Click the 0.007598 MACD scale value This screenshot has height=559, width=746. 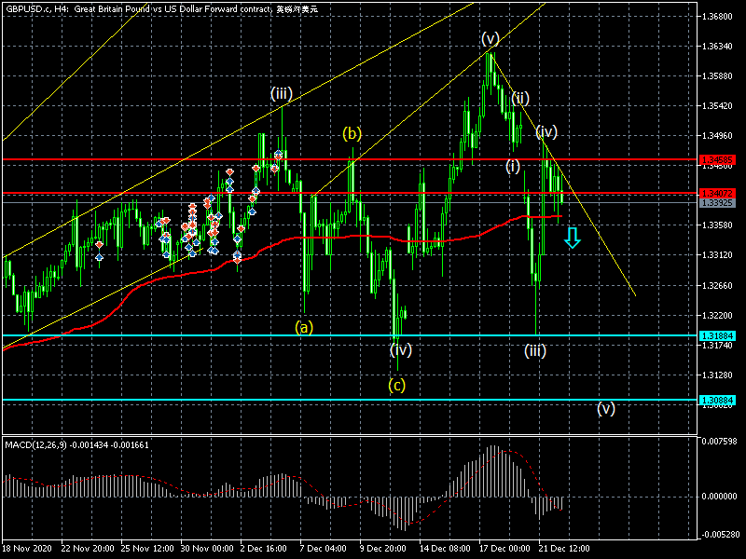719,441
